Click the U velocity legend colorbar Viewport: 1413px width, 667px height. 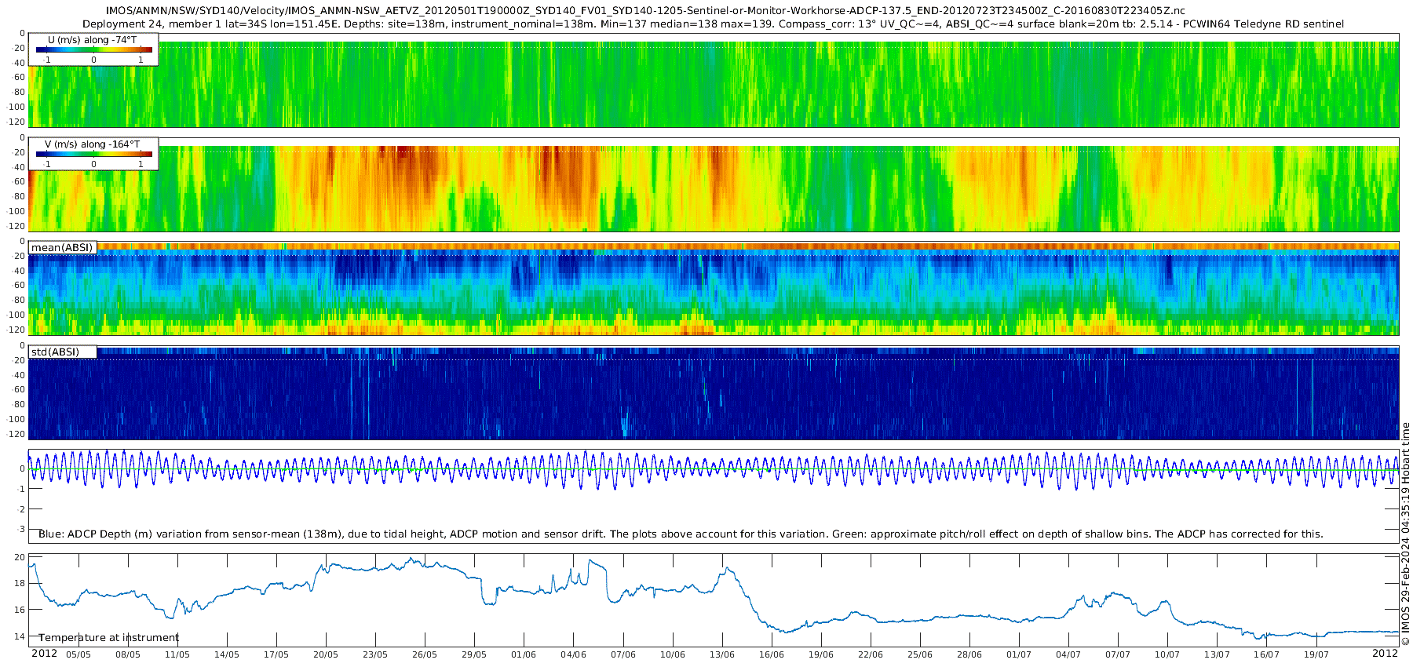94,49
